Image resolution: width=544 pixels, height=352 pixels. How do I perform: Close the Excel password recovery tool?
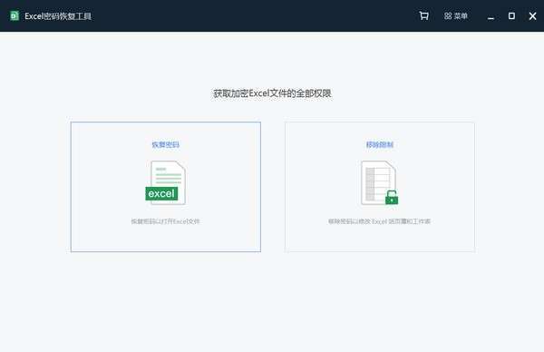(x=532, y=16)
